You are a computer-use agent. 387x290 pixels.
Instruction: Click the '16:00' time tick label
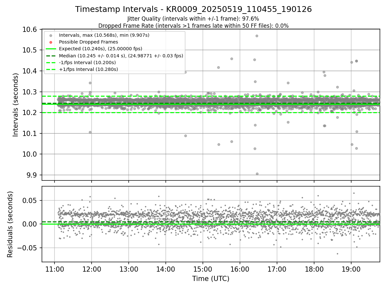pyautogui.click(x=240, y=269)
